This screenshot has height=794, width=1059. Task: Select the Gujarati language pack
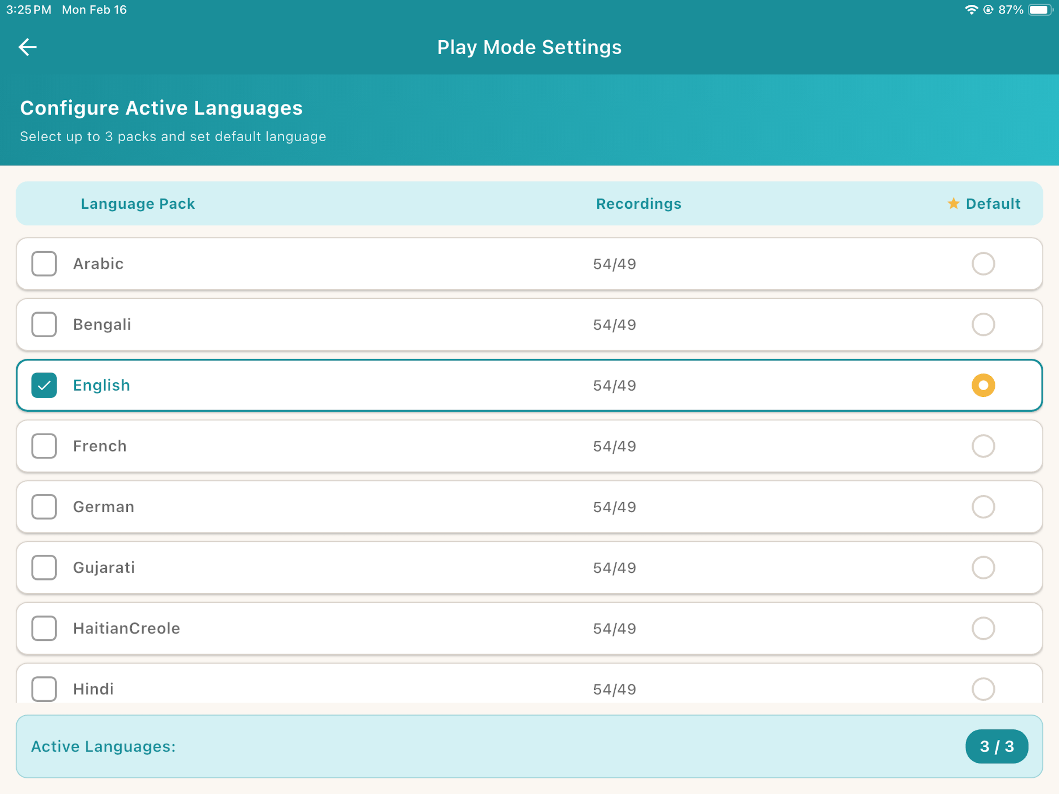pyautogui.click(x=44, y=568)
